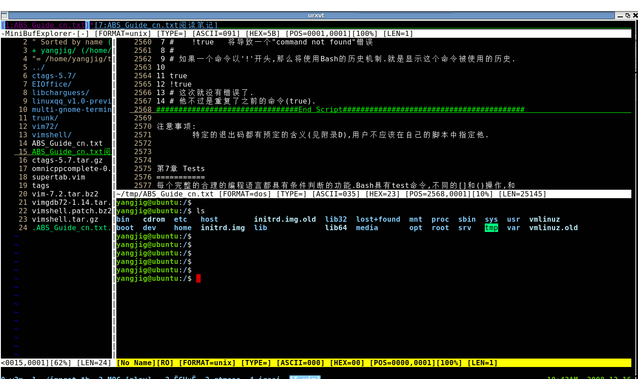Open the trunk/ directory
Image resolution: width=638 pixels, height=379 pixels.
point(45,118)
